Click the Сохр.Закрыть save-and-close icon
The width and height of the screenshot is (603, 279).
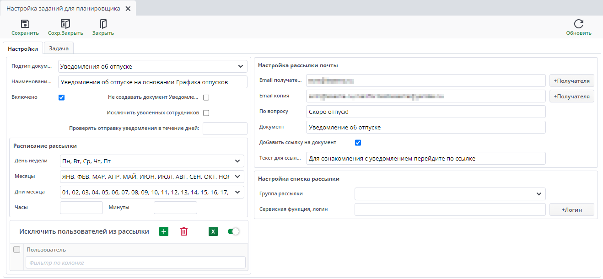pos(65,24)
